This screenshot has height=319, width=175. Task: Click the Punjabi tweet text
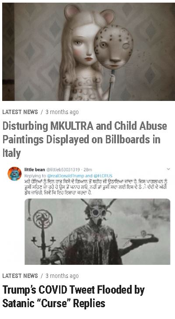[x=95, y=186]
